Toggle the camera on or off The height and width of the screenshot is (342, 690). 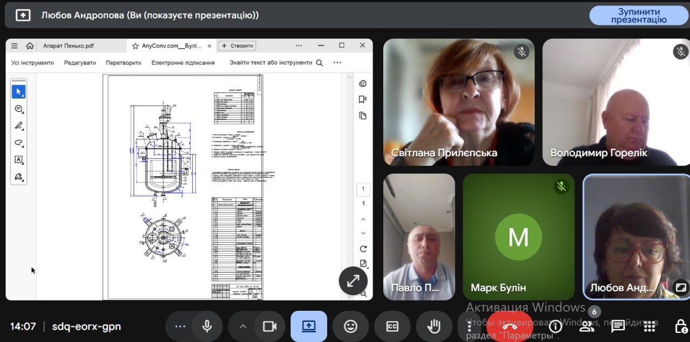(x=270, y=326)
